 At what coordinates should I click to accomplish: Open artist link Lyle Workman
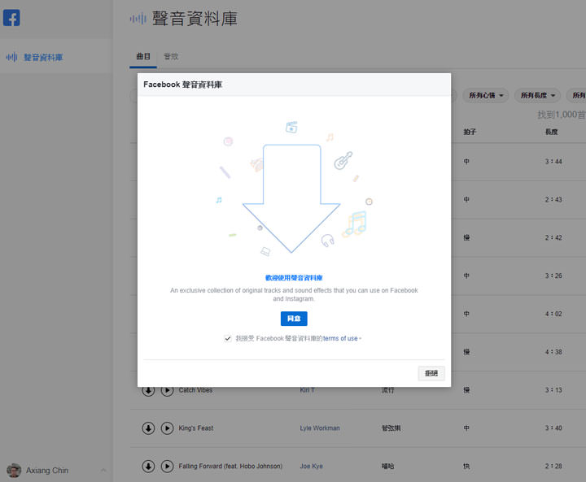320,428
